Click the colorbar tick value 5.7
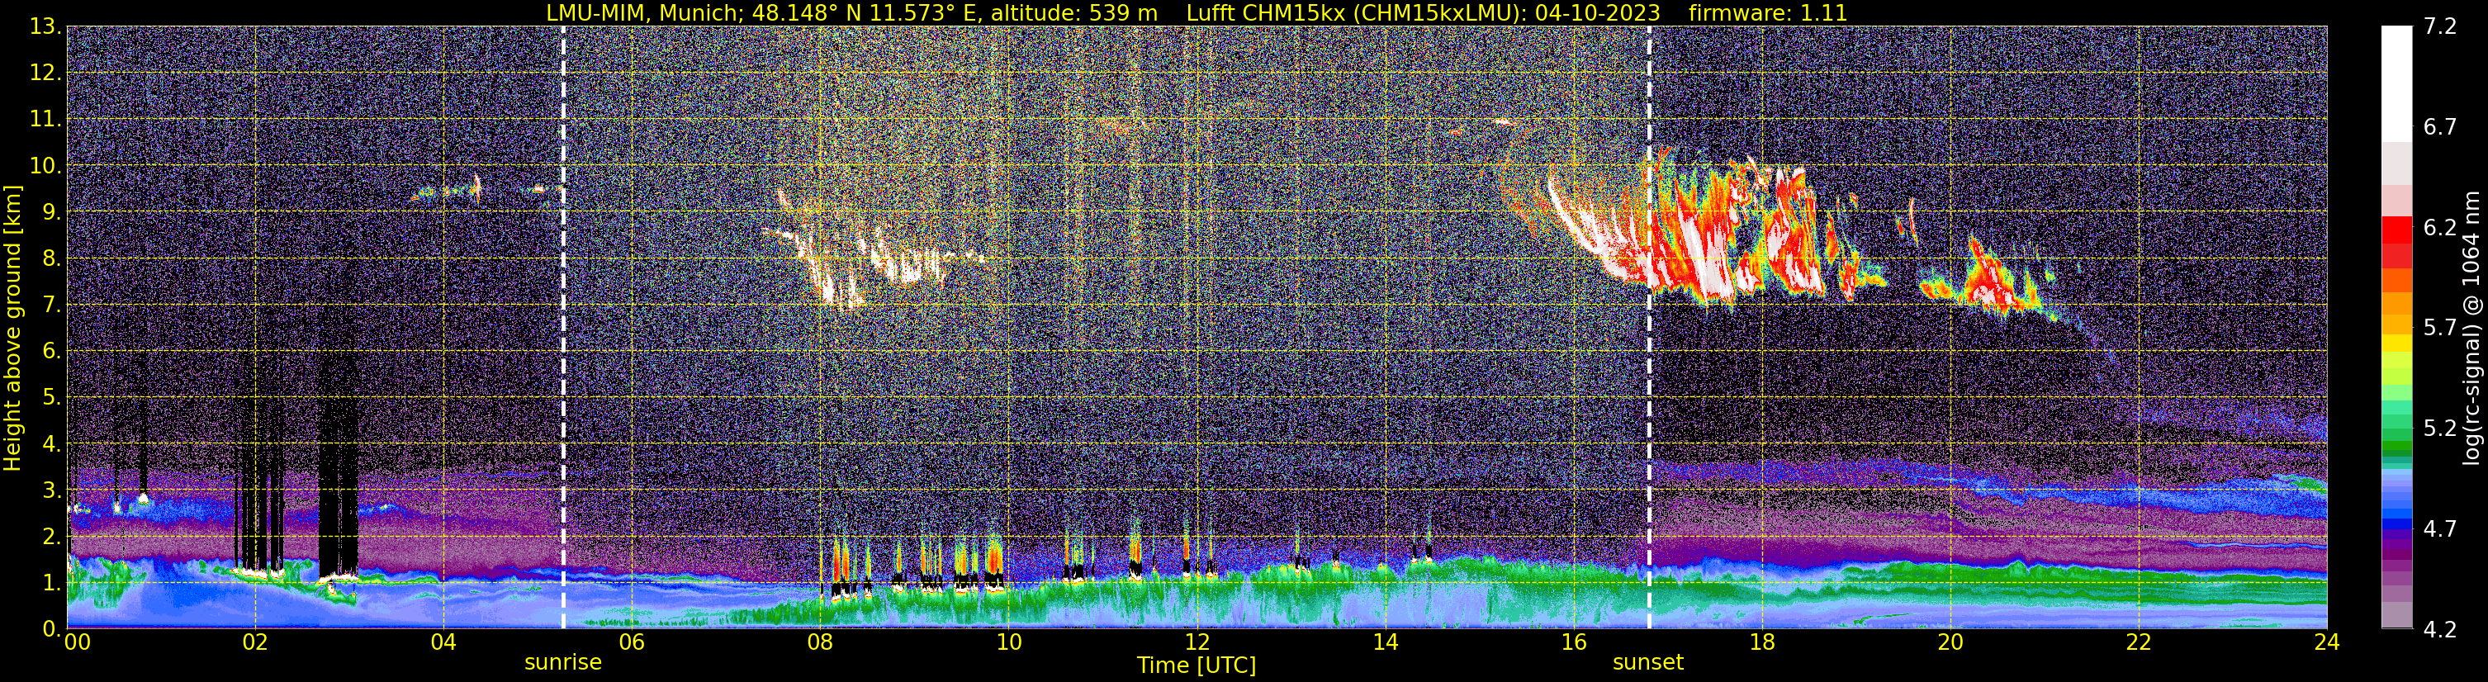Image resolution: width=2488 pixels, height=682 pixels. tap(2440, 329)
